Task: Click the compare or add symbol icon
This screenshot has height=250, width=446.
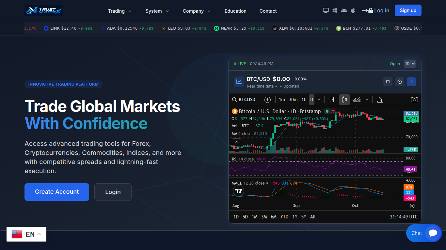Action: point(267,100)
